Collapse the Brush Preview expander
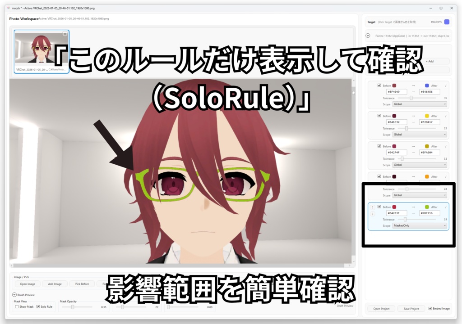Viewport: 462px width, 324px height. (14, 295)
